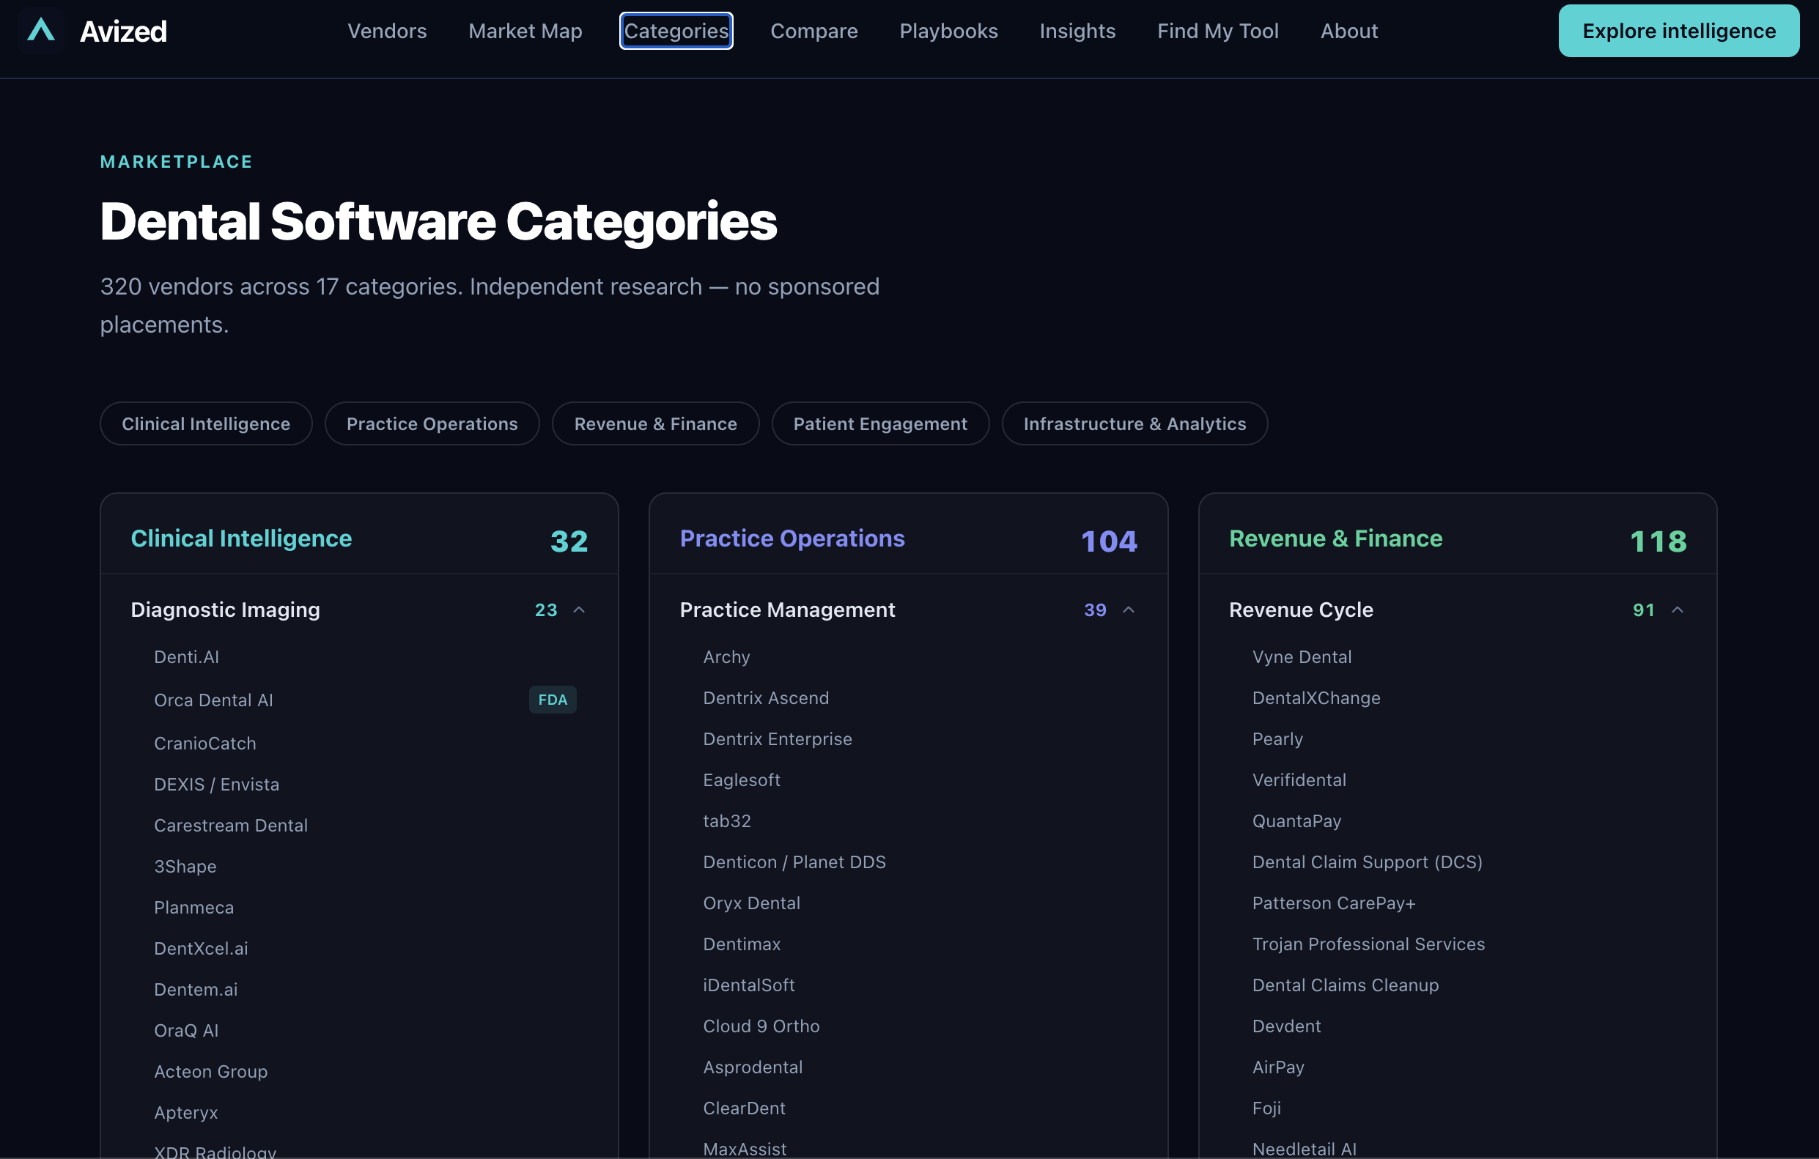Collapse the Practice Management chevron
The height and width of the screenshot is (1159, 1819).
tap(1129, 610)
